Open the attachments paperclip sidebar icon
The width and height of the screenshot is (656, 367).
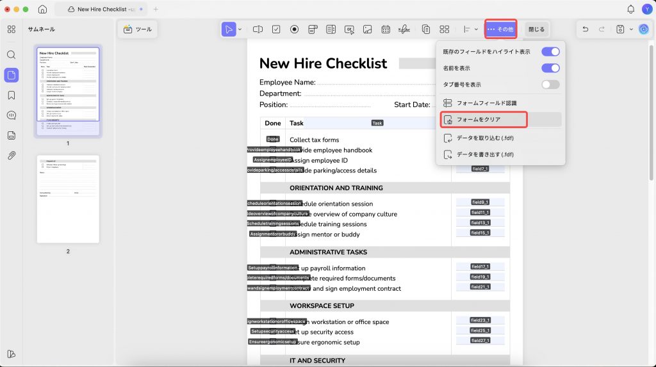tap(12, 156)
